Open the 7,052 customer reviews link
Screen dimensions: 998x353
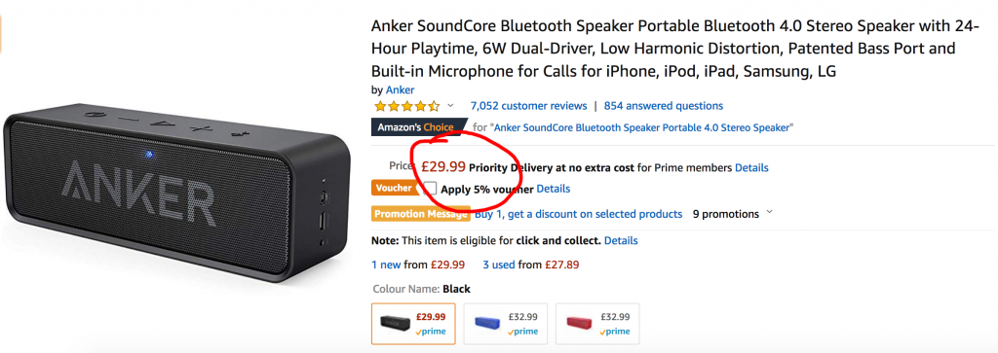[x=528, y=106]
